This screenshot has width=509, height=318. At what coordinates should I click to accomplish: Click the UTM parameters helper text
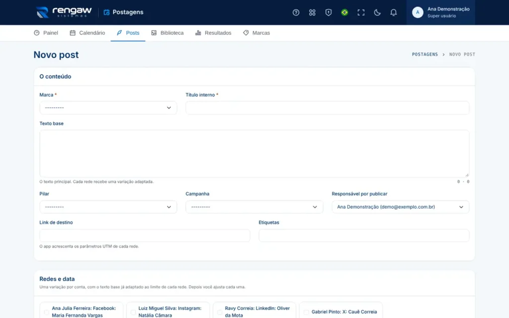point(89,246)
